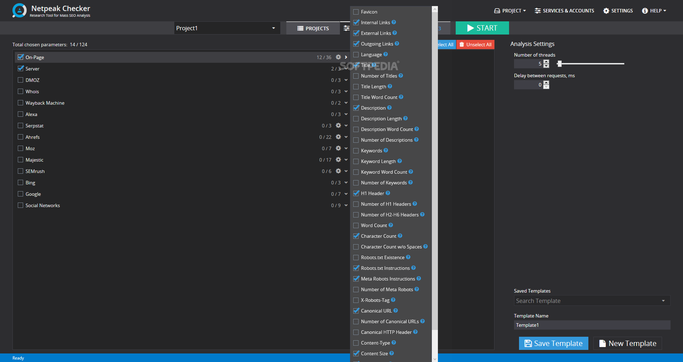
Task: Click the Netpeak Checker logo icon
Action: [x=19, y=10]
